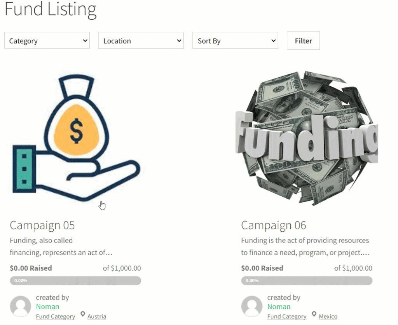The width and height of the screenshot is (398, 325).
Task: Open Fund Category link under Campaign 06
Action: point(287,316)
